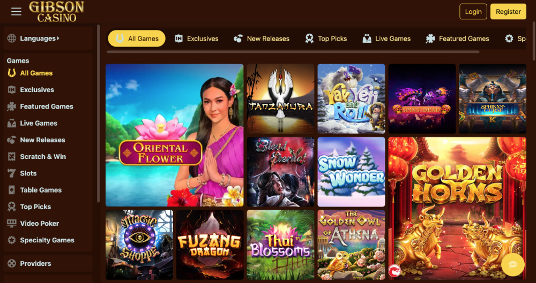Screen dimensions: 536x283
Task: Click the Login button
Action: tap(473, 12)
